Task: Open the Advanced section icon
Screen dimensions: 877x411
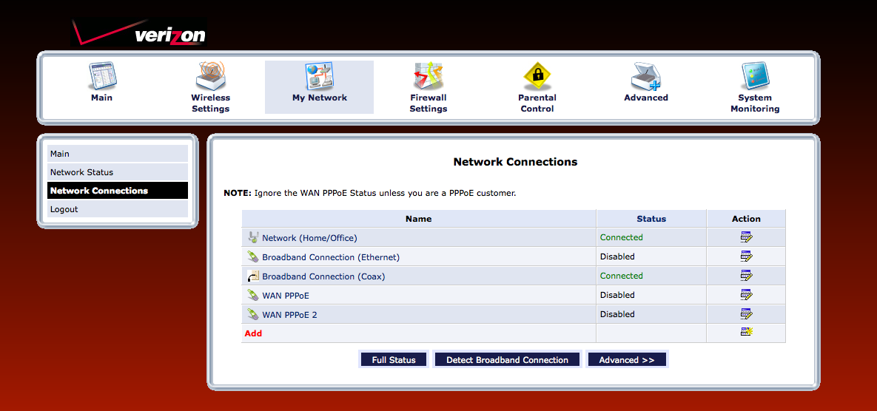Action: [x=646, y=76]
